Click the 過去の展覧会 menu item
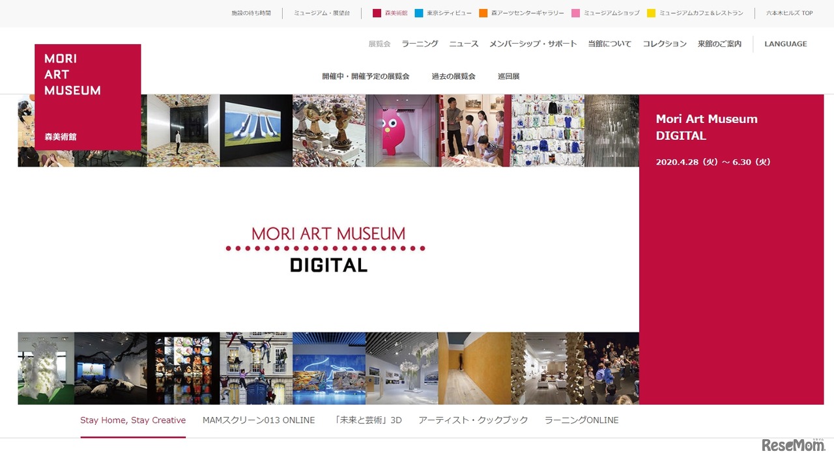Image resolution: width=834 pixels, height=460 pixels. (x=453, y=76)
